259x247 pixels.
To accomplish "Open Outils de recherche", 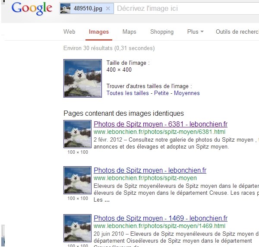I will (x=237, y=32).
